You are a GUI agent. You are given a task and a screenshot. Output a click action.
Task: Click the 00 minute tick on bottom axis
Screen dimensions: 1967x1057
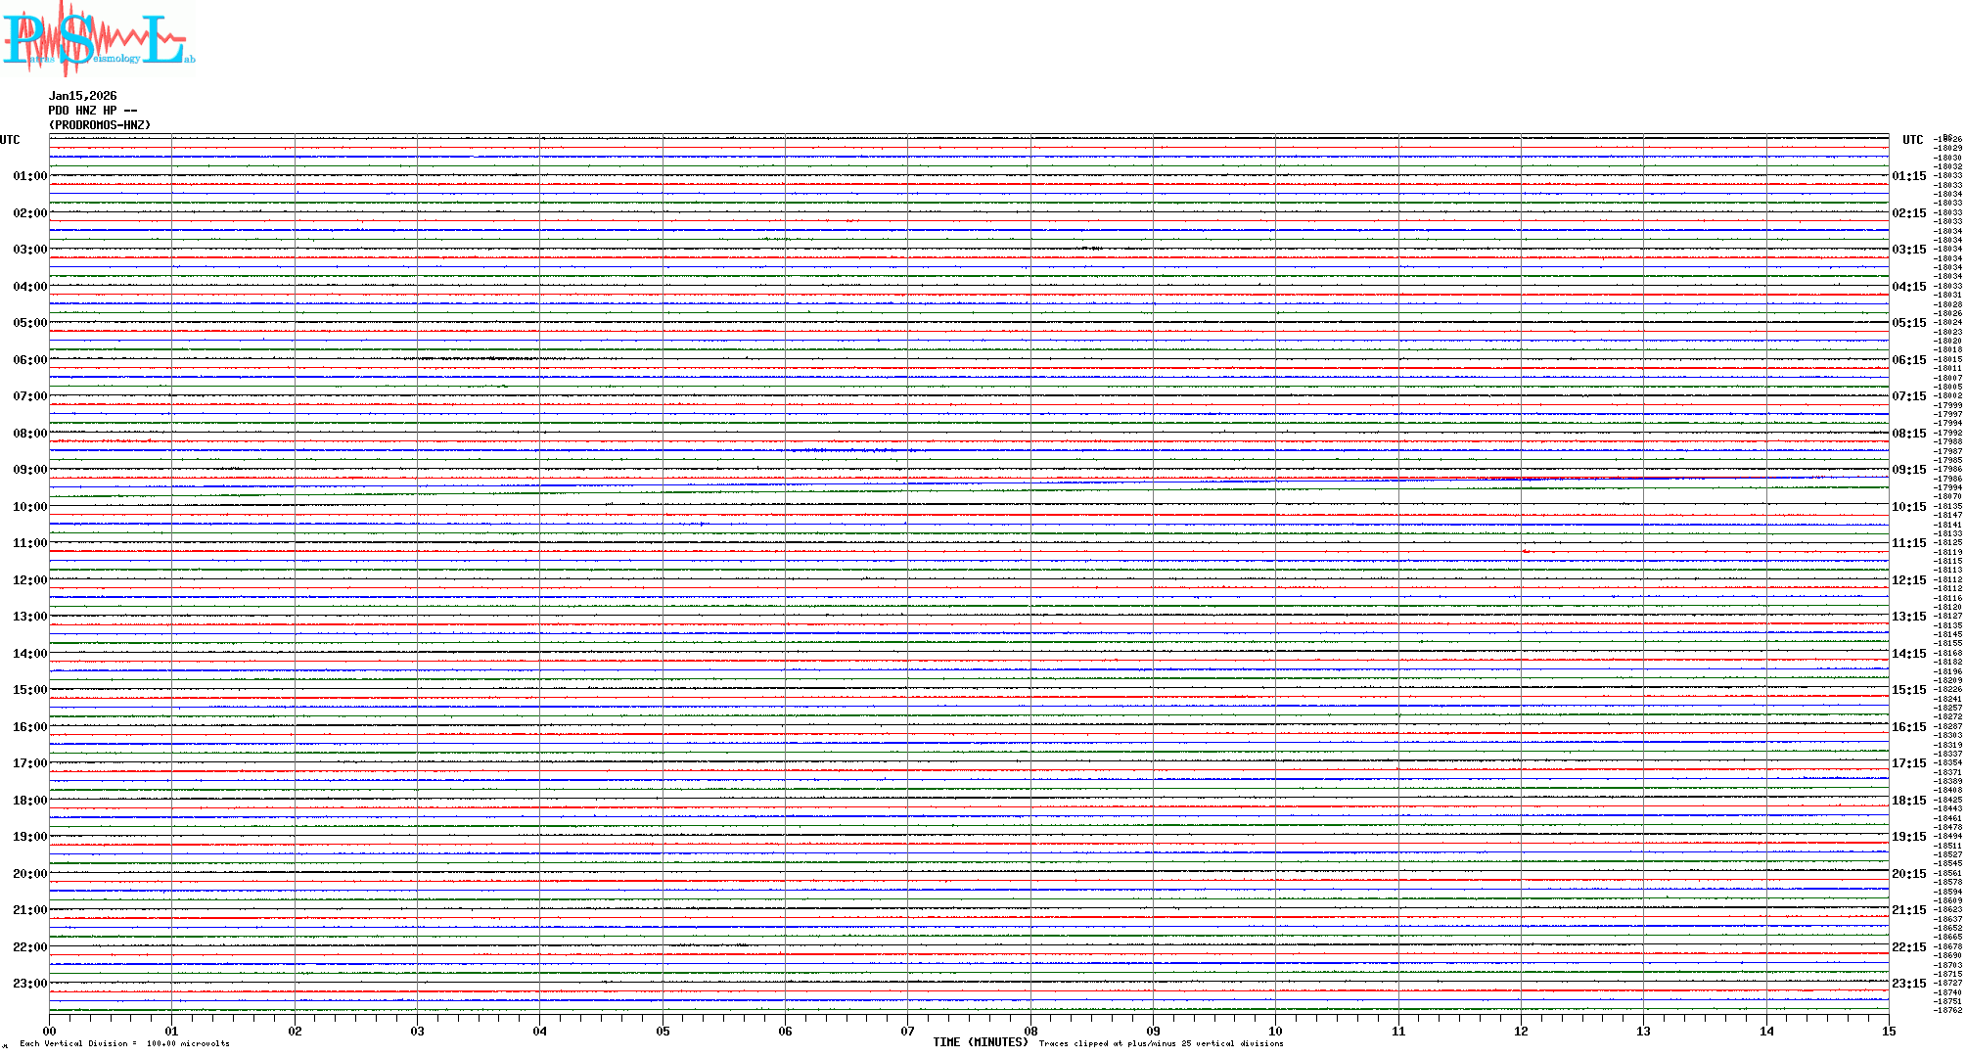tap(50, 1031)
